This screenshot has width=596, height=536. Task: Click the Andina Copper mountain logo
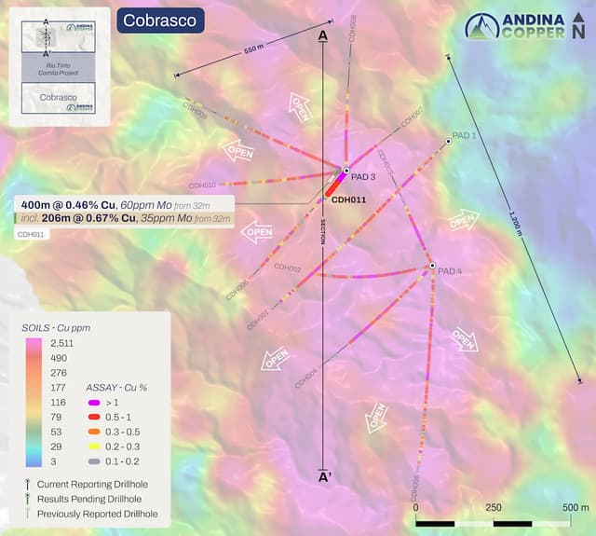coord(482,26)
